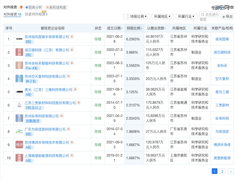Image resolution: width=236 pixels, height=180 pixels.
Task: Click Pre-A轮 funding round tag
Action: click(32, 68)
